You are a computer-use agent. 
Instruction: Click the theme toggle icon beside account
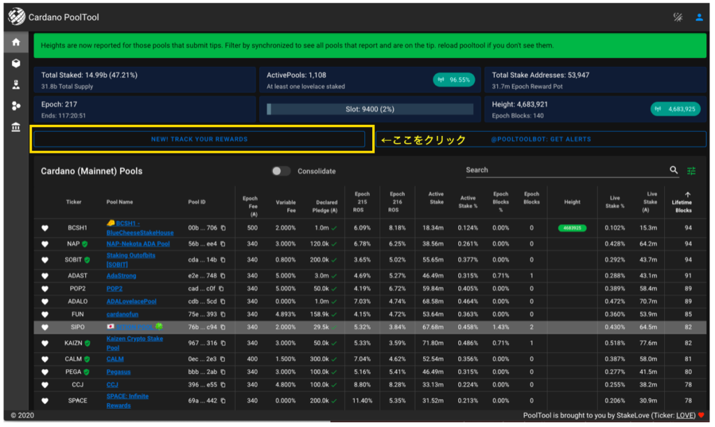(677, 17)
